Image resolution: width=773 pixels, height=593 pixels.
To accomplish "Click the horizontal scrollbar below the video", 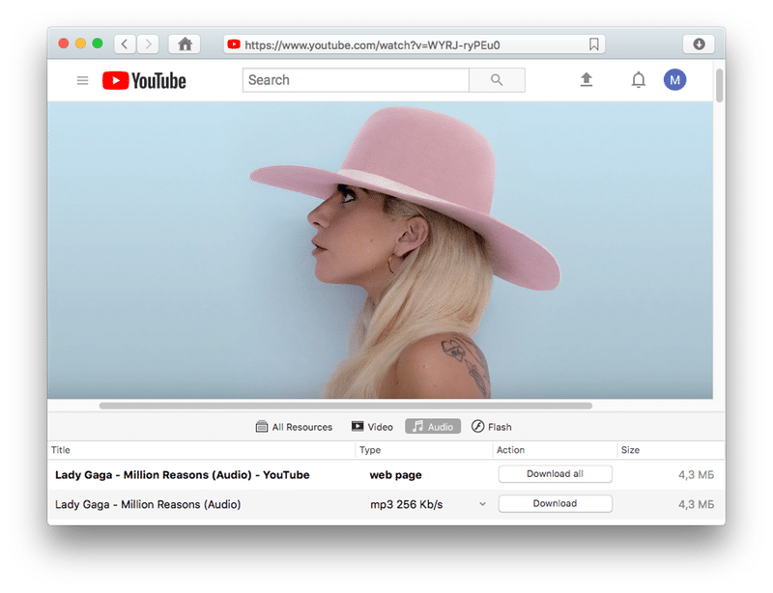I will click(345, 406).
